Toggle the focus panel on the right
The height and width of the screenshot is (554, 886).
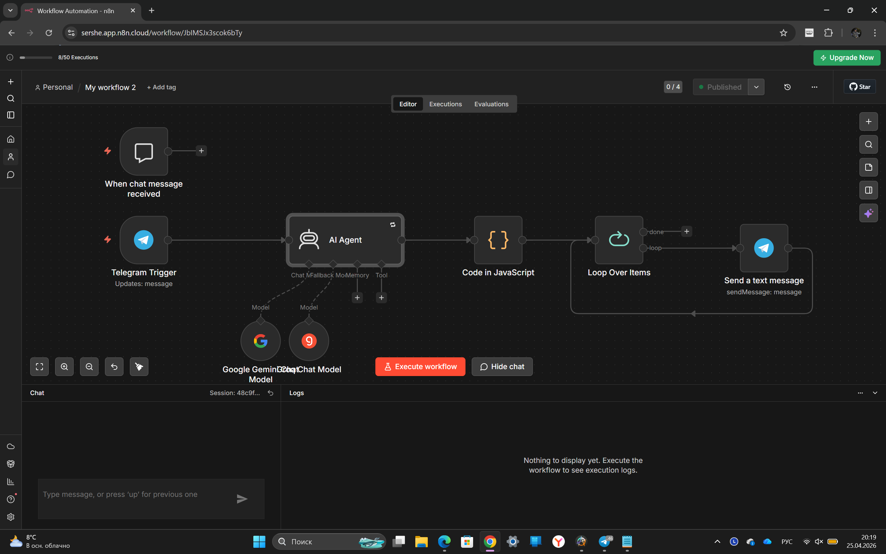(x=868, y=190)
